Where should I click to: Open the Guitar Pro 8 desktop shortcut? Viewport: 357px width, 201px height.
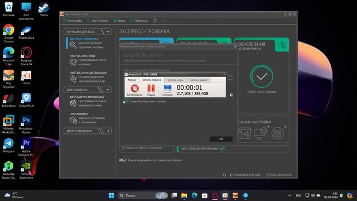click(26, 100)
